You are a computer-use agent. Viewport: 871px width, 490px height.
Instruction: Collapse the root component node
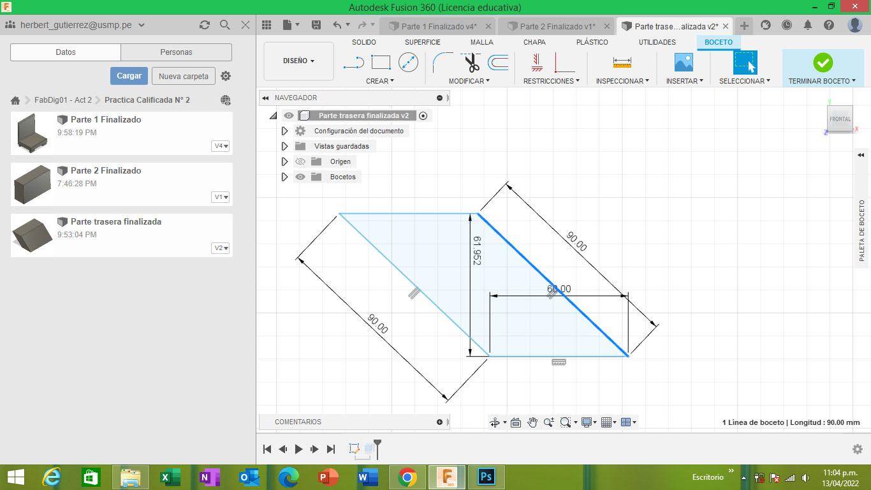coord(274,115)
